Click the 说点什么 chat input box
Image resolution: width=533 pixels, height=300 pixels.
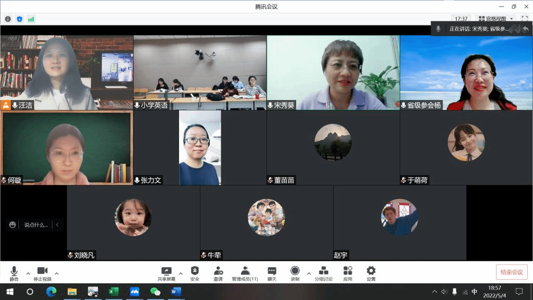[x=35, y=225]
